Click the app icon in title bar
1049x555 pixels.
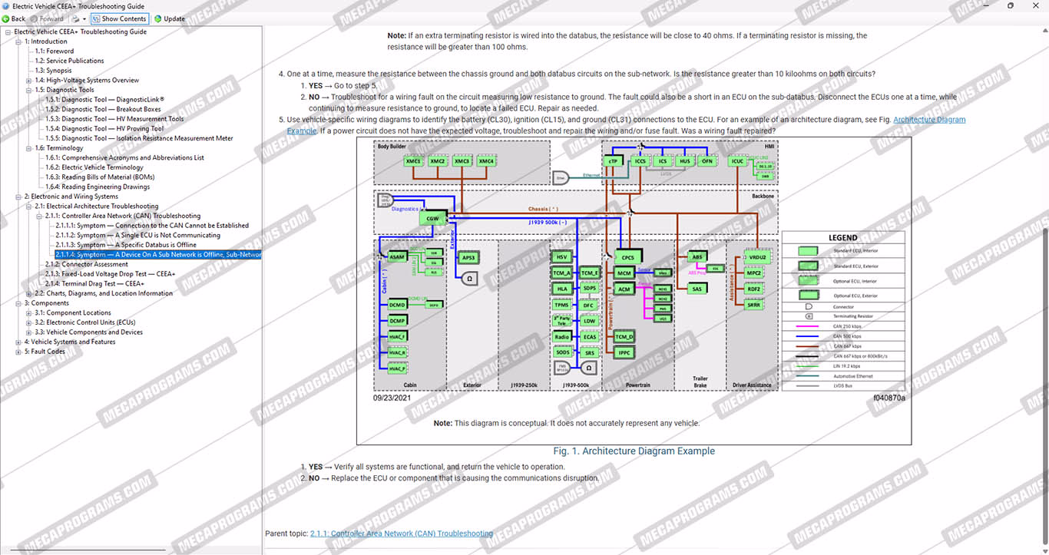(6, 5)
